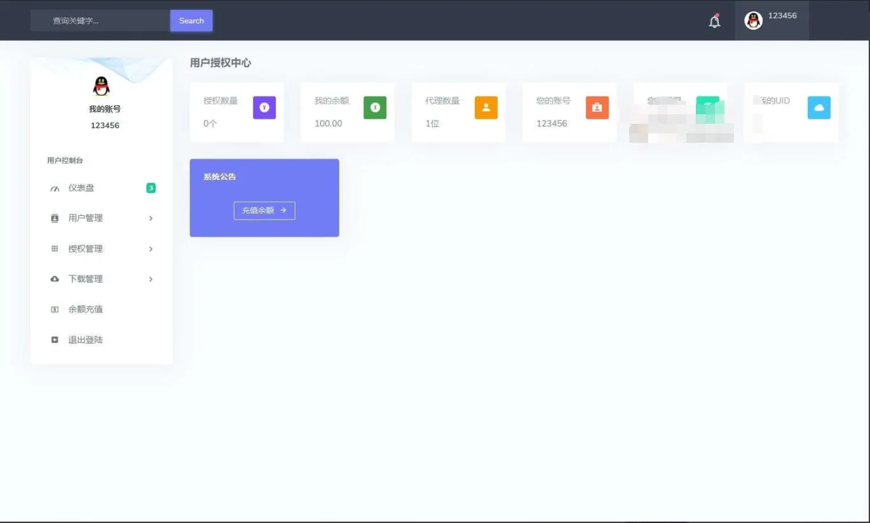Viewport: 870px width, 523px height.
Task: Click the 用户控制台 section label
Action: coord(65,161)
